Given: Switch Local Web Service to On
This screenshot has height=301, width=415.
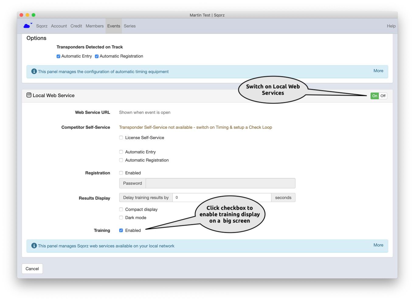Looking at the screenshot, I should [x=375, y=96].
